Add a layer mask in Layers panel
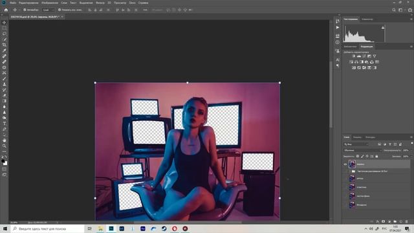The width and height of the screenshot is (414, 233). [383, 221]
